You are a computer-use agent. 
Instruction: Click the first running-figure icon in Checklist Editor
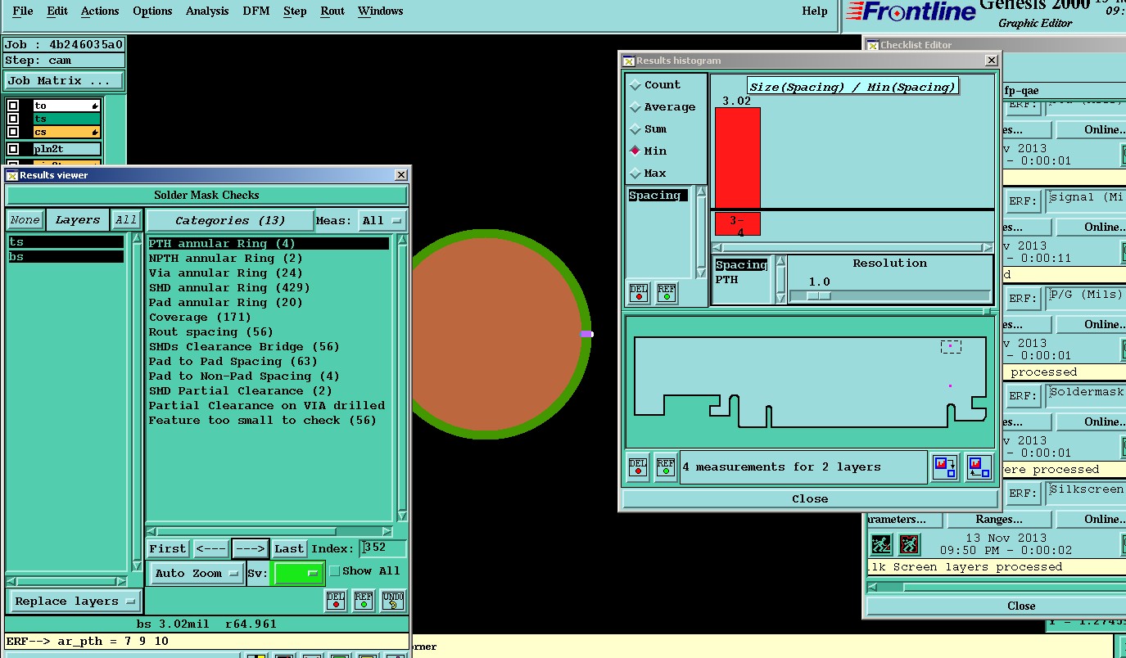coord(881,544)
